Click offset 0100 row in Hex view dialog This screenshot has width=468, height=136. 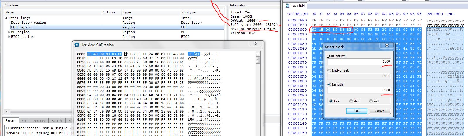point(81,120)
